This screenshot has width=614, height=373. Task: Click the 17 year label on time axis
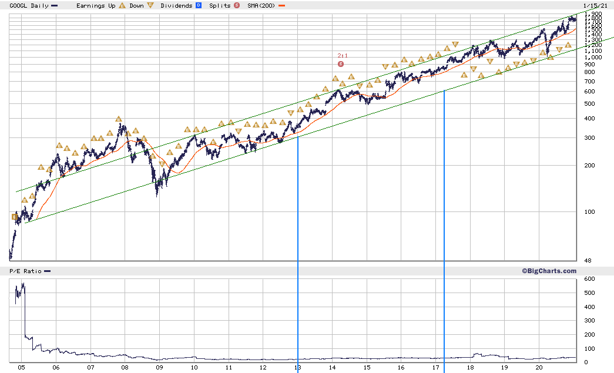pyautogui.click(x=435, y=367)
